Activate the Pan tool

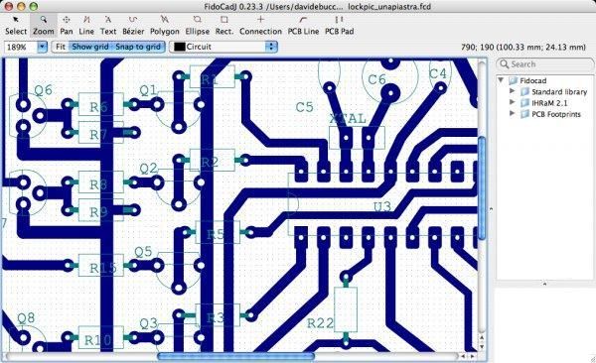pyautogui.click(x=67, y=26)
